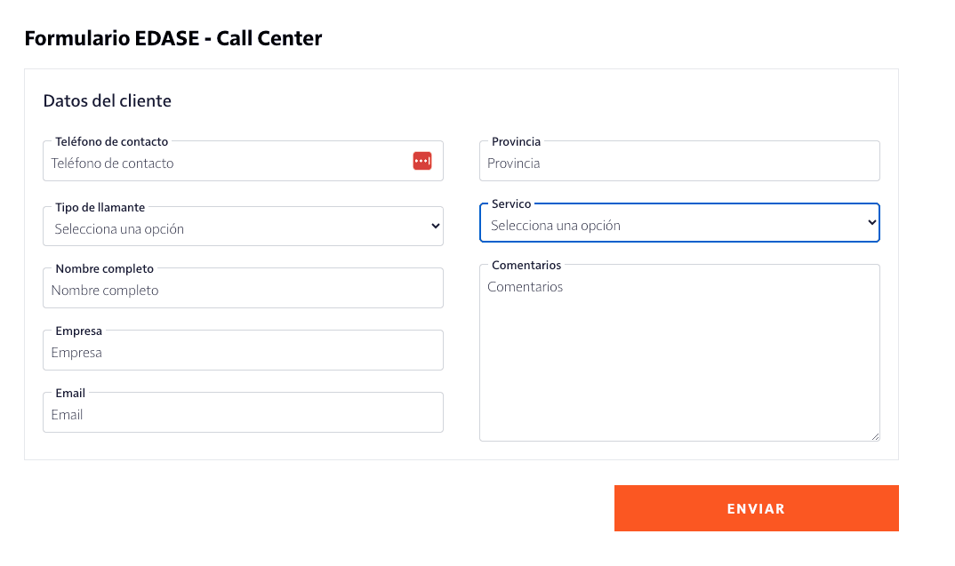Click the Comentarios floating label text
Image resolution: width=955 pixels, height=566 pixels.
(526, 266)
